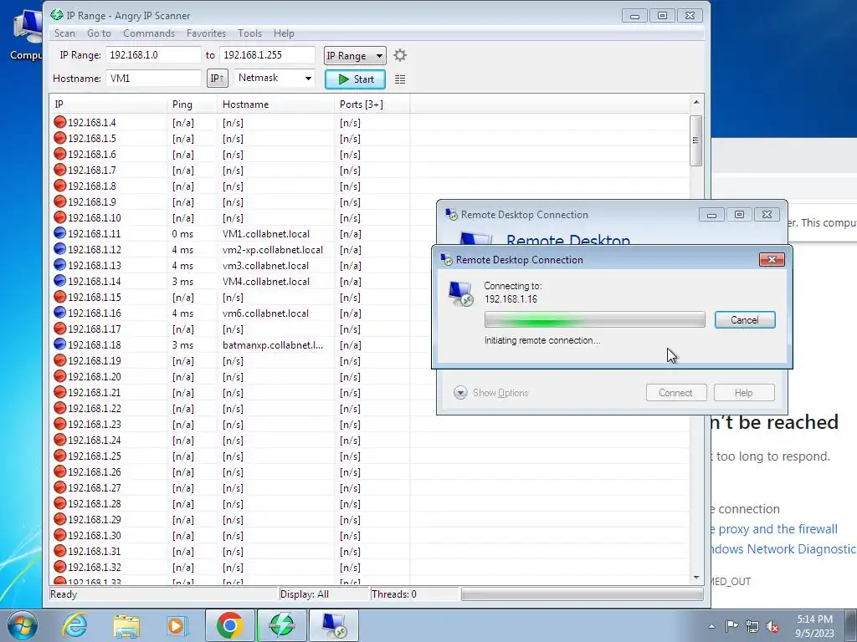Screen dimensions: 857x642
Task: Click the Start scan button
Action: click(355, 79)
